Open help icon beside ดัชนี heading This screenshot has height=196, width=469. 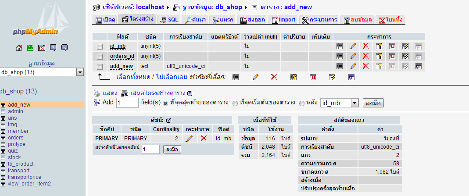coord(168,120)
